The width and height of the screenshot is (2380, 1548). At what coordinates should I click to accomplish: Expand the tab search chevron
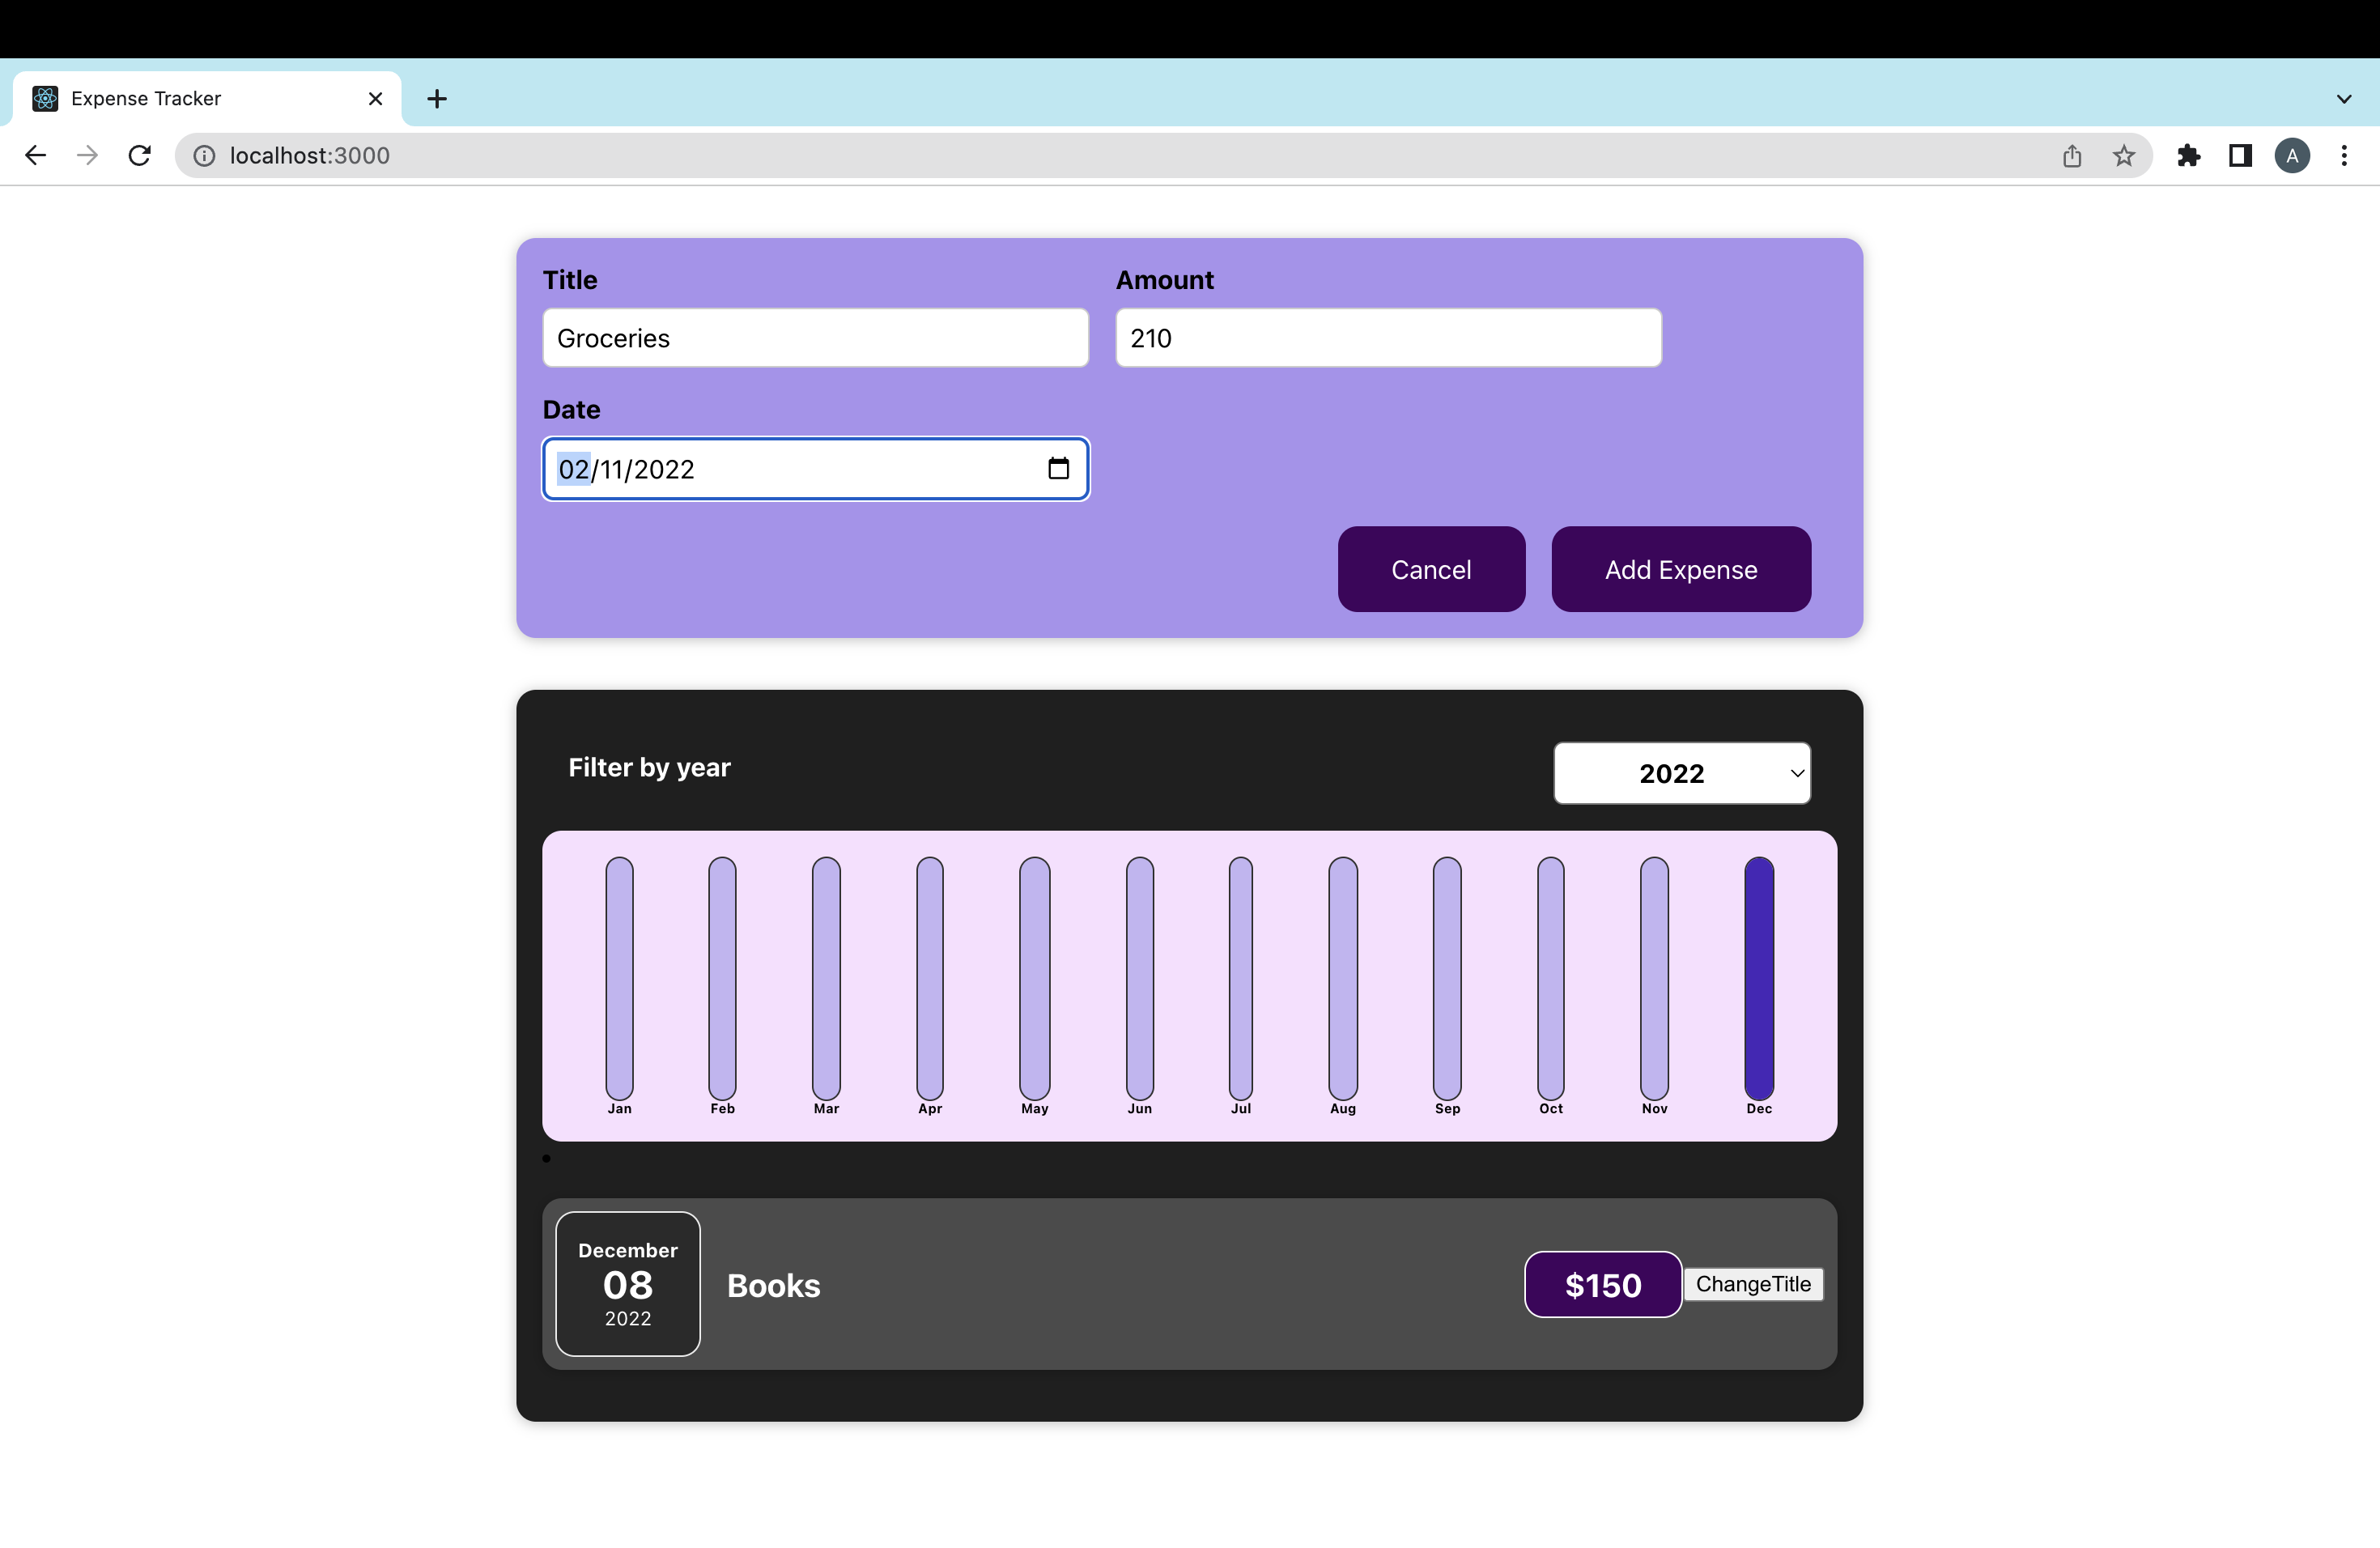tap(2343, 98)
